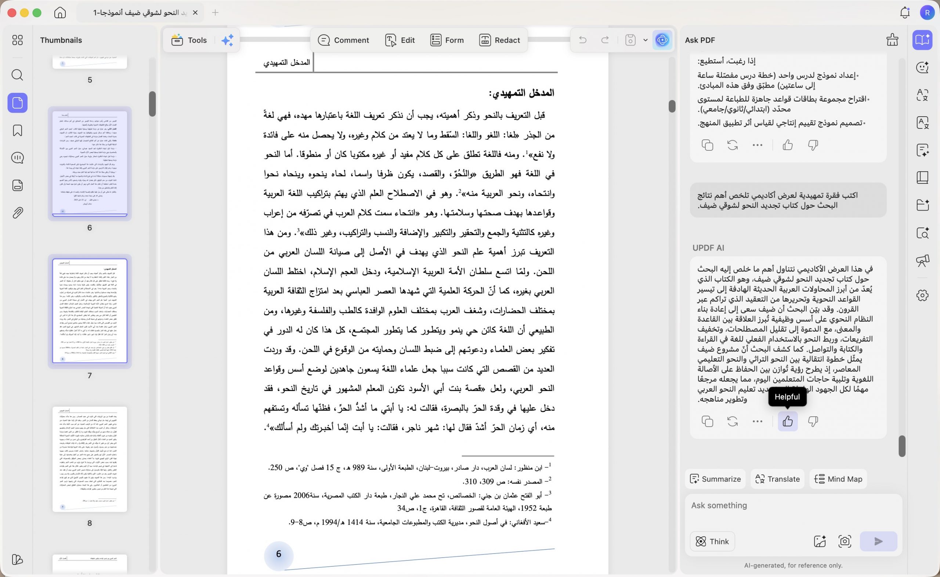Open more options for first AI response
The height and width of the screenshot is (577, 940).
point(757,145)
